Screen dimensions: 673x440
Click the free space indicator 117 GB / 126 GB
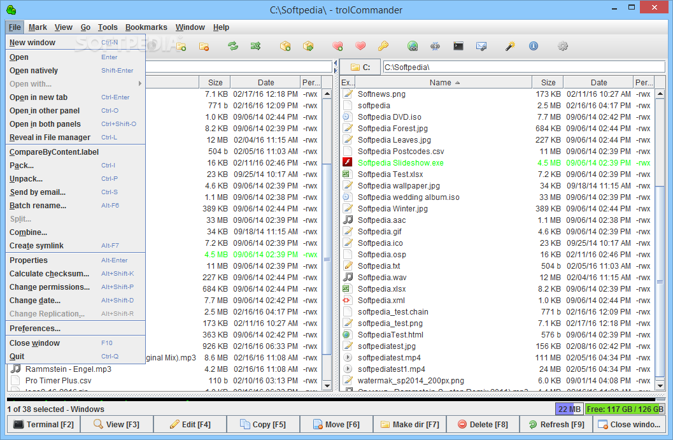(x=625, y=409)
